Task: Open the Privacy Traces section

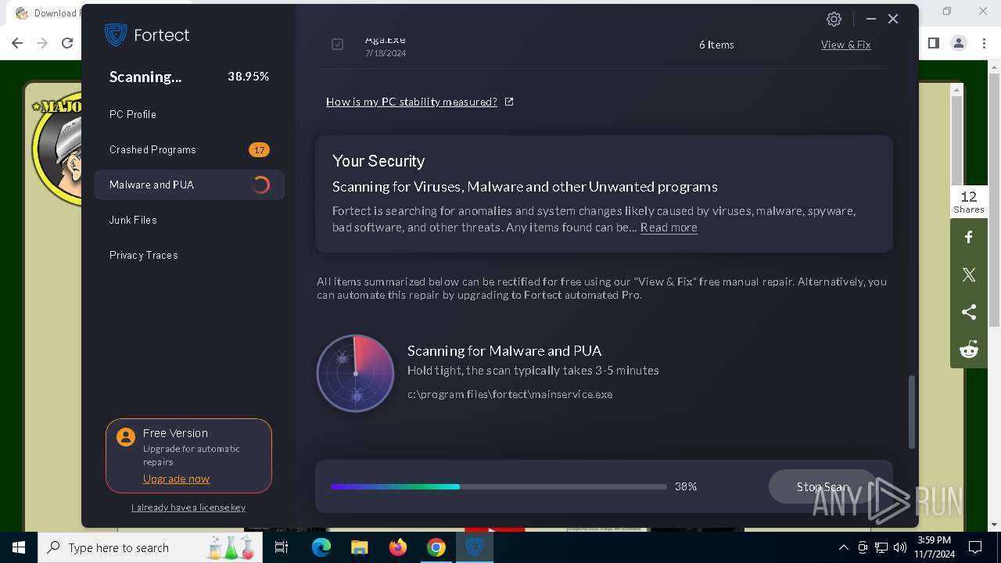Action: pyautogui.click(x=144, y=255)
